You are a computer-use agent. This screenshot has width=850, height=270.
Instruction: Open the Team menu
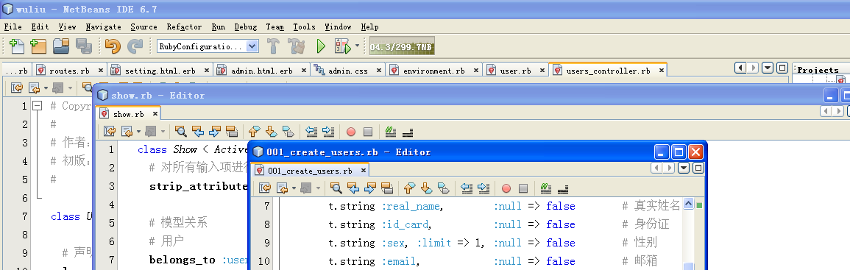point(275,26)
